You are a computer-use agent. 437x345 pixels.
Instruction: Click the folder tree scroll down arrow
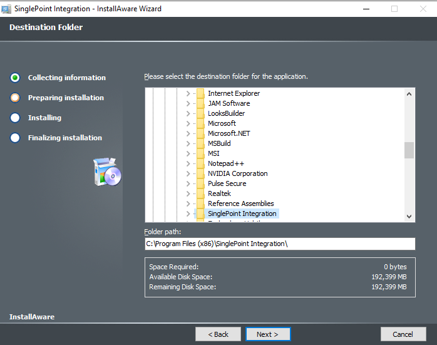coord(409,217)
